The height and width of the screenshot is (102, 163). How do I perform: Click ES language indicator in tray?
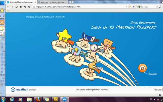coord(150,99)
